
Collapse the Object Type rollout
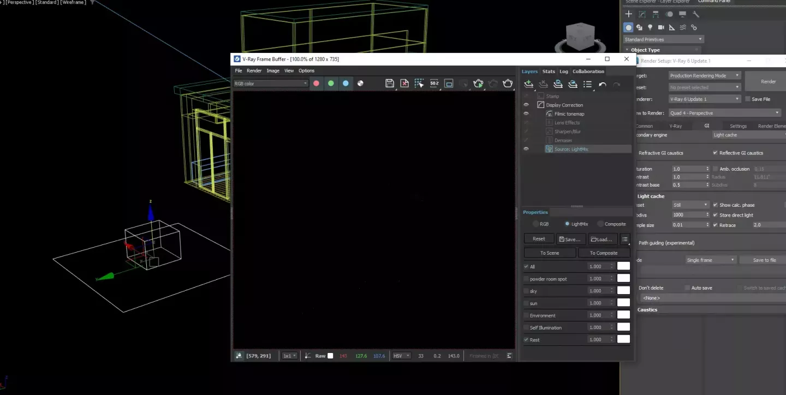pos(646,50)
